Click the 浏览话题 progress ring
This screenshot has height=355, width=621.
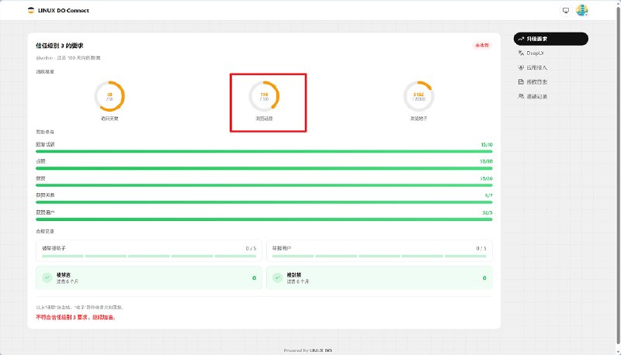coord(264,96)
